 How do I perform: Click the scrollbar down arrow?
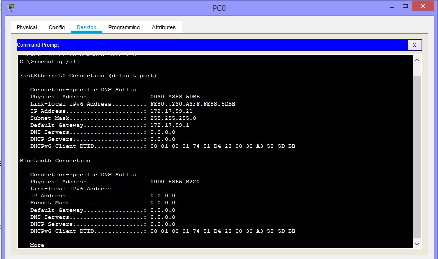(417, 244)
